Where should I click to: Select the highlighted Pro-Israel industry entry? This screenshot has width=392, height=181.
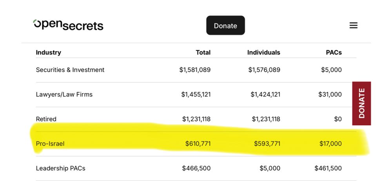coord(50,144)
